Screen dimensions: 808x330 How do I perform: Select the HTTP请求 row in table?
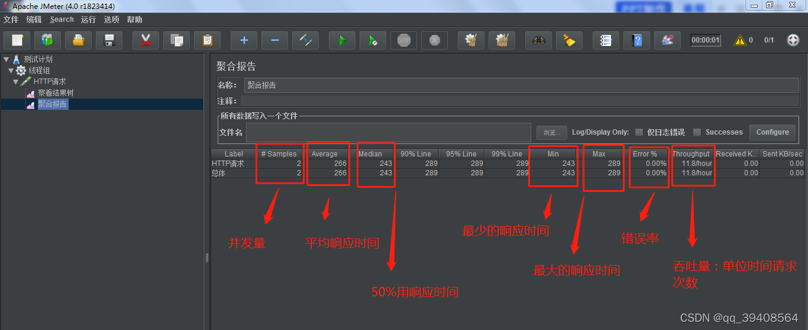(x=508, y=164)
